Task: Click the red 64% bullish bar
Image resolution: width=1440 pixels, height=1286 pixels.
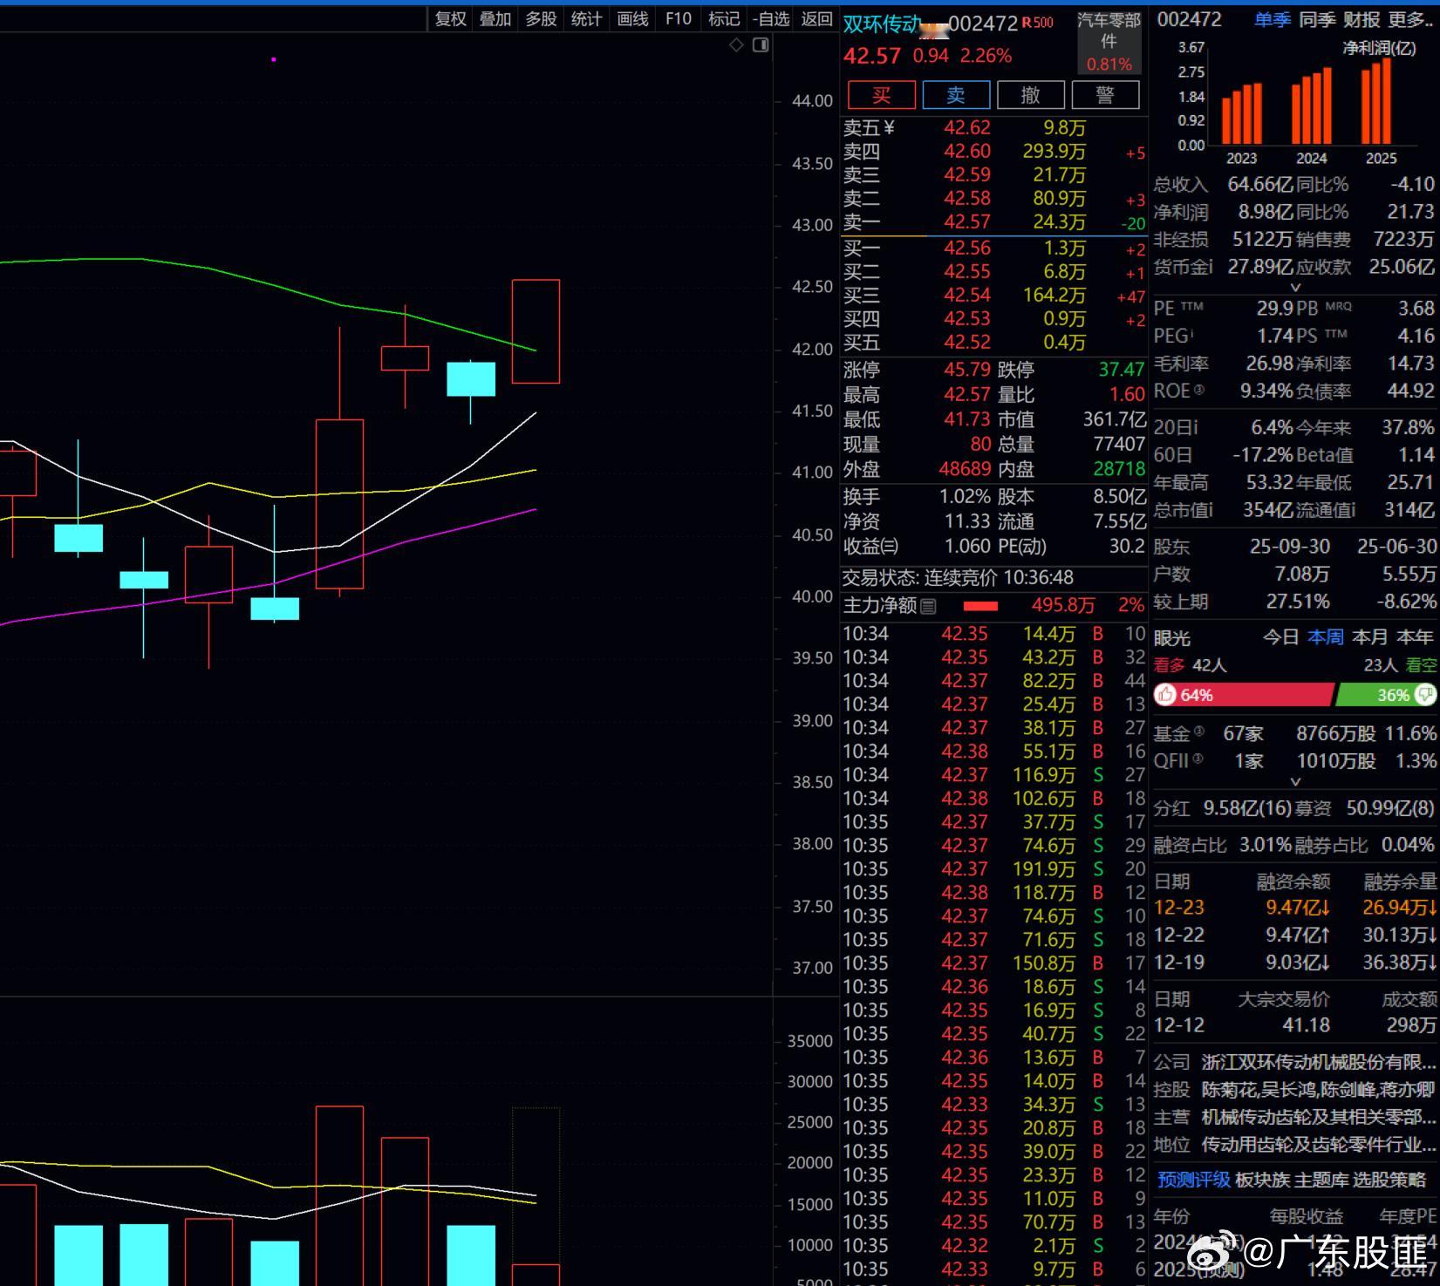Action: (x=1244, y=695)
